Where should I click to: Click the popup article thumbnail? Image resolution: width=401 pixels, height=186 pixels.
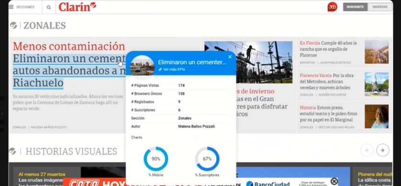(x=142, y=67)
